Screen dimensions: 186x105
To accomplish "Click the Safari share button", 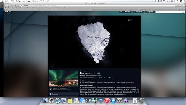I will click(15, 6).
